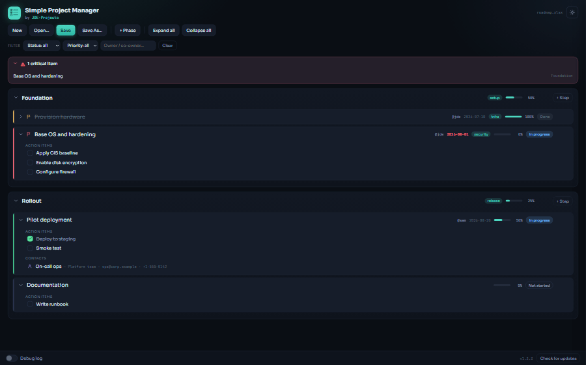Click Foundation phase 50% progress bar

[514, 98]
